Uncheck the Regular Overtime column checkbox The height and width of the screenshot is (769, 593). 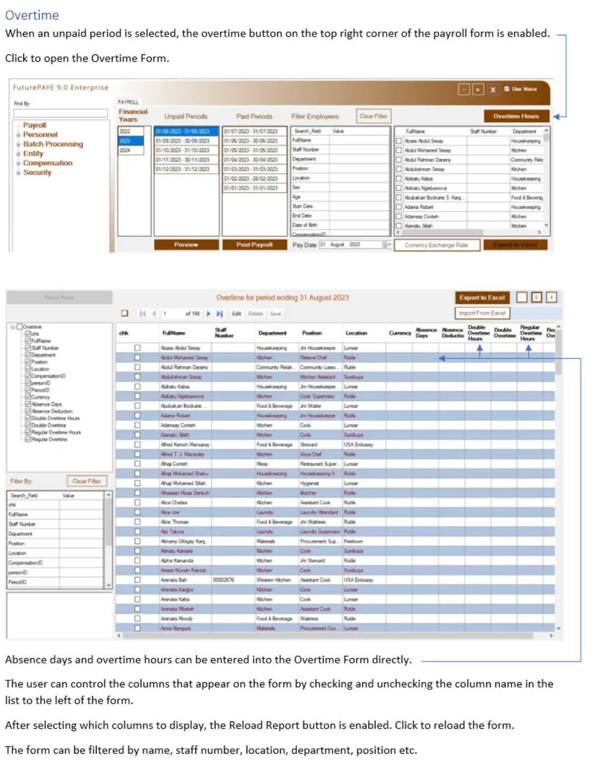coord(29,439)
